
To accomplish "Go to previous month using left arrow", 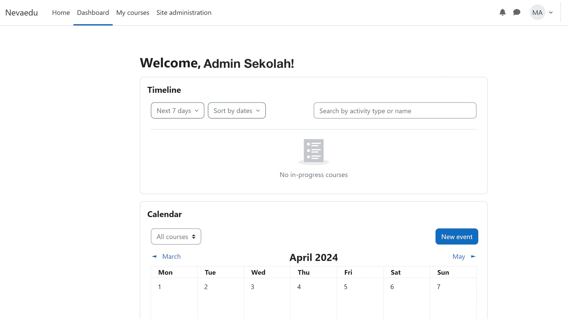I will coord(154,256).
